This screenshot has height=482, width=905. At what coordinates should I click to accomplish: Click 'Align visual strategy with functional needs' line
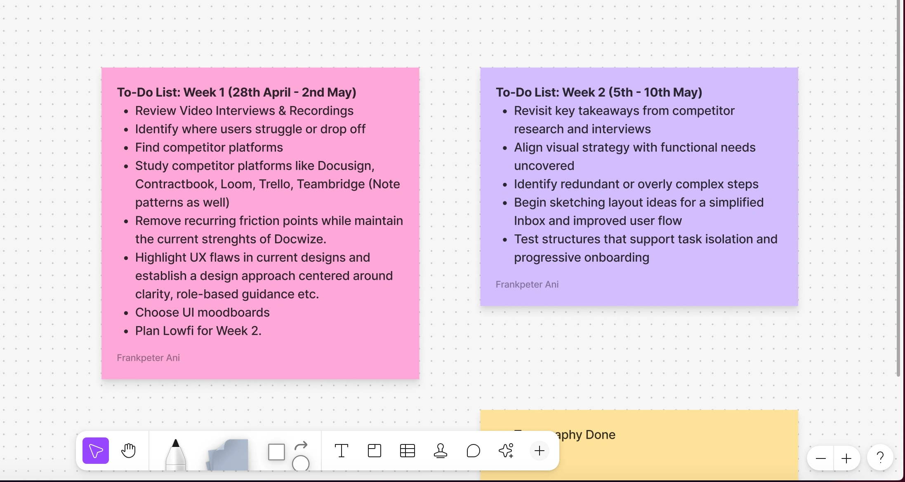(x=635, y=147)
